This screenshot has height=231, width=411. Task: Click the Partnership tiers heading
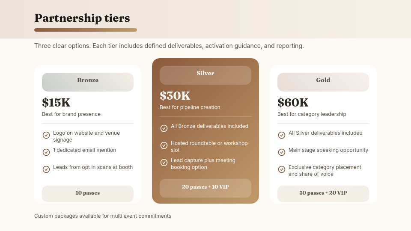coord(82,18)
